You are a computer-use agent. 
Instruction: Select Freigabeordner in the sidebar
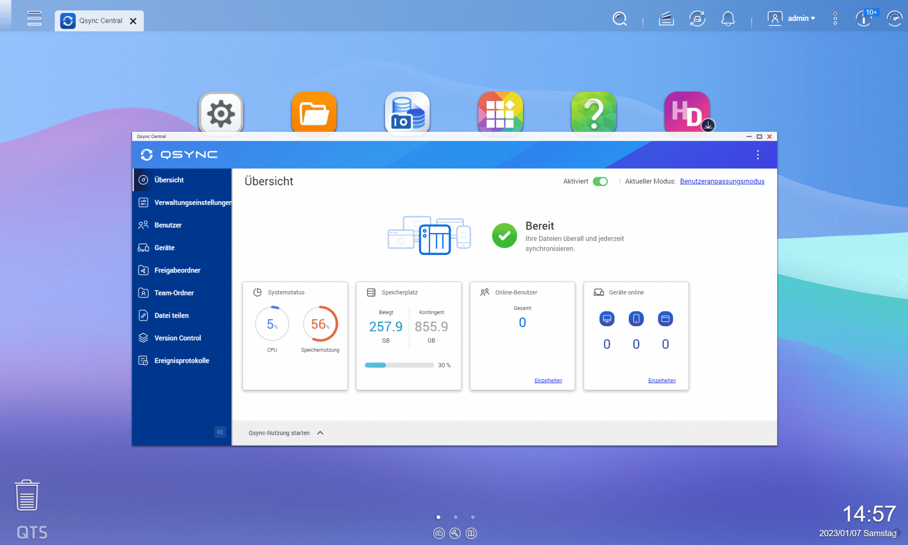pos(177,270)
